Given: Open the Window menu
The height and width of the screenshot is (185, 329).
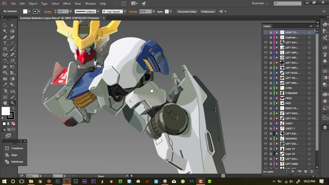Looking at the screenshot, I should 90,4.
